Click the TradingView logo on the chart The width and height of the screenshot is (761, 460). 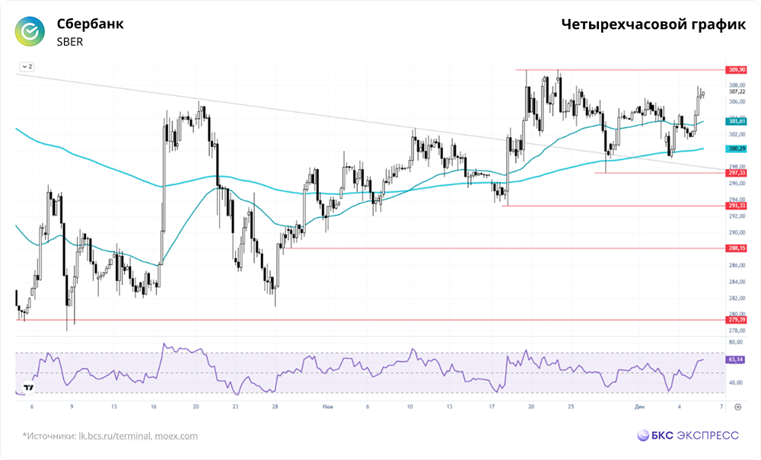coord(28,387)
